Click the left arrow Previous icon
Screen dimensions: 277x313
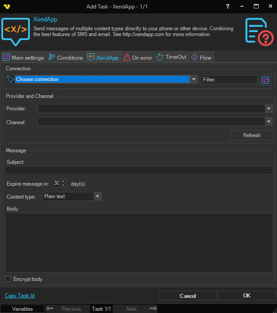(50, 309)
